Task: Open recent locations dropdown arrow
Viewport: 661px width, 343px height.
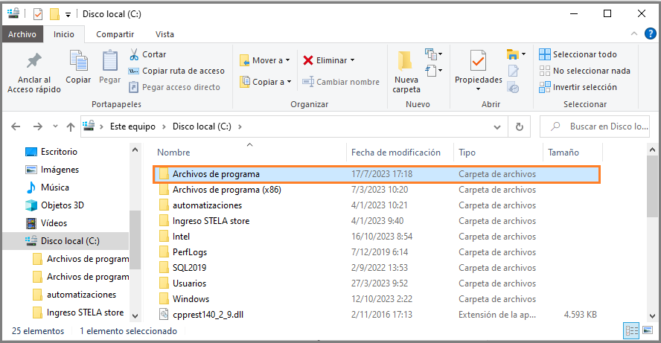Action: 55,126
